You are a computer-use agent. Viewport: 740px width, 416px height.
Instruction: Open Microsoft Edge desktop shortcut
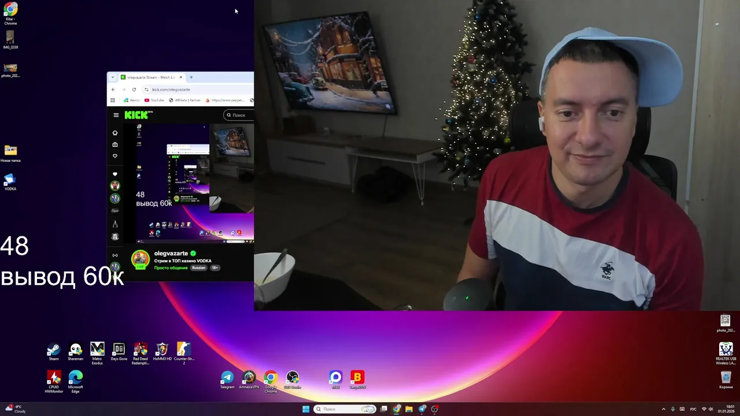click(76, 382)
